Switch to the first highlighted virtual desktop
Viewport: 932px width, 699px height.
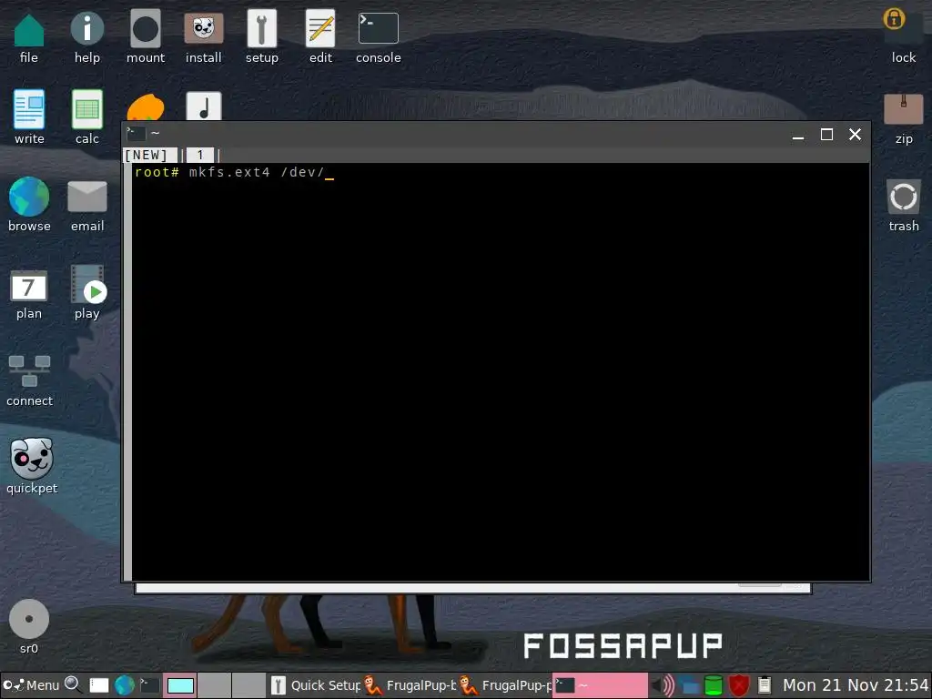[x=179, y=685]
